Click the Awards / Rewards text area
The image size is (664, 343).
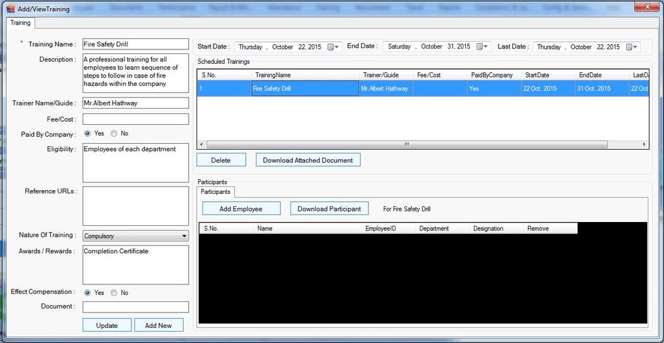(135, 265)
